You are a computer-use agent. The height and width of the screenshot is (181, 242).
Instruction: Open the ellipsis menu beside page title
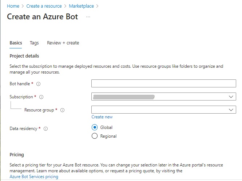click(88, 17)
